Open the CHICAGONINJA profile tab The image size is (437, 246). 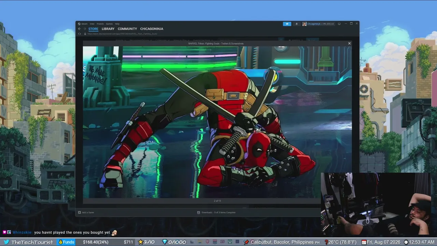tap(152, 29)
